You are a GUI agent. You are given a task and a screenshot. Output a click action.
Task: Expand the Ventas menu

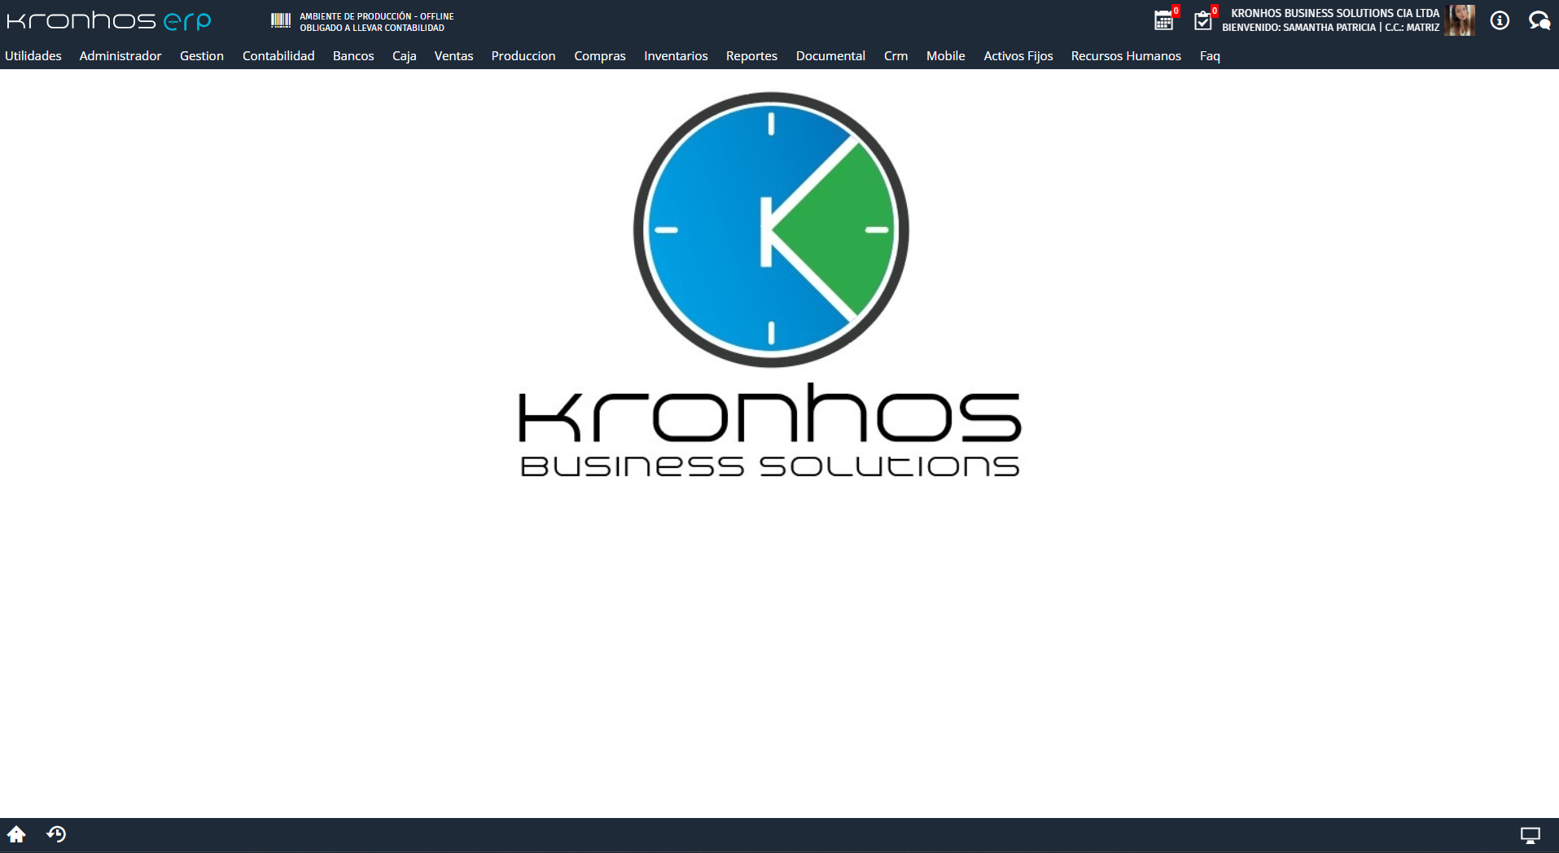coord(453,55)
